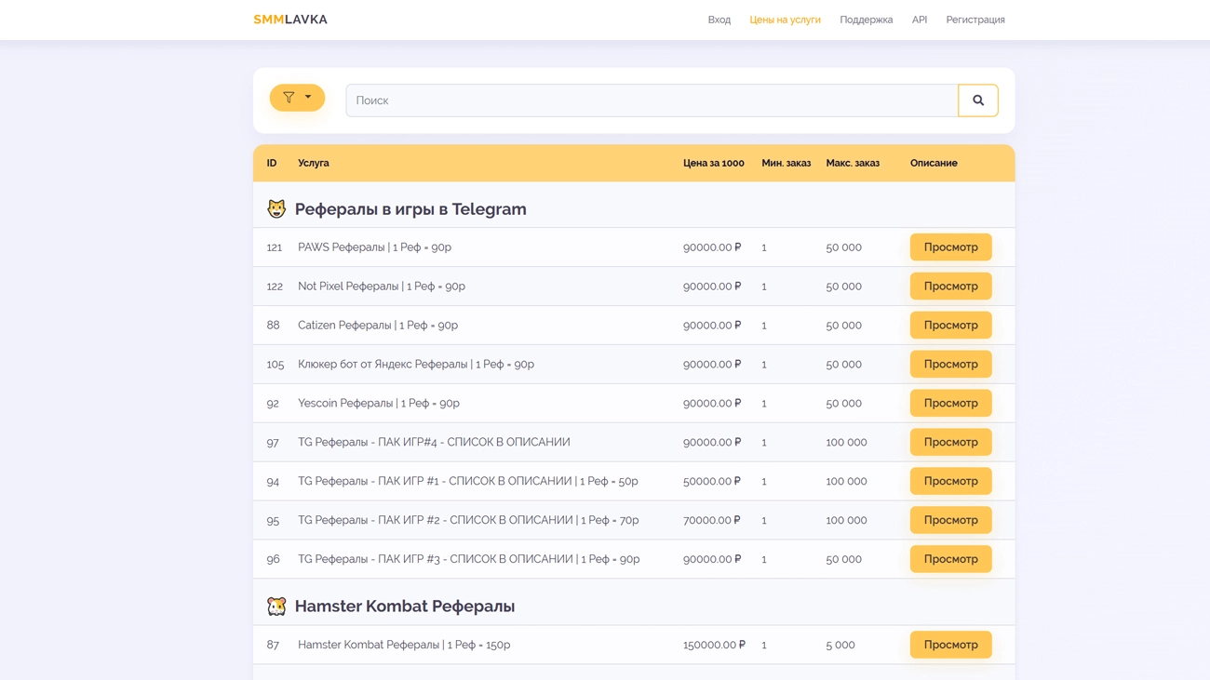Click the hamster icon beside Hamster Kombat heading
The width and height of the screenshot is (1210, 680).
point(276,607)
